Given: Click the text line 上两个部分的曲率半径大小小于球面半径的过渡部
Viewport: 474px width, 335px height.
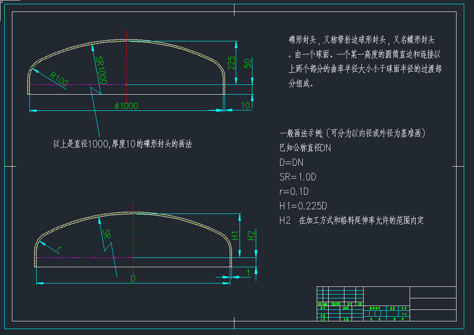Looking at the screenshot, I should pyautogui.click(x=365, y=69).
